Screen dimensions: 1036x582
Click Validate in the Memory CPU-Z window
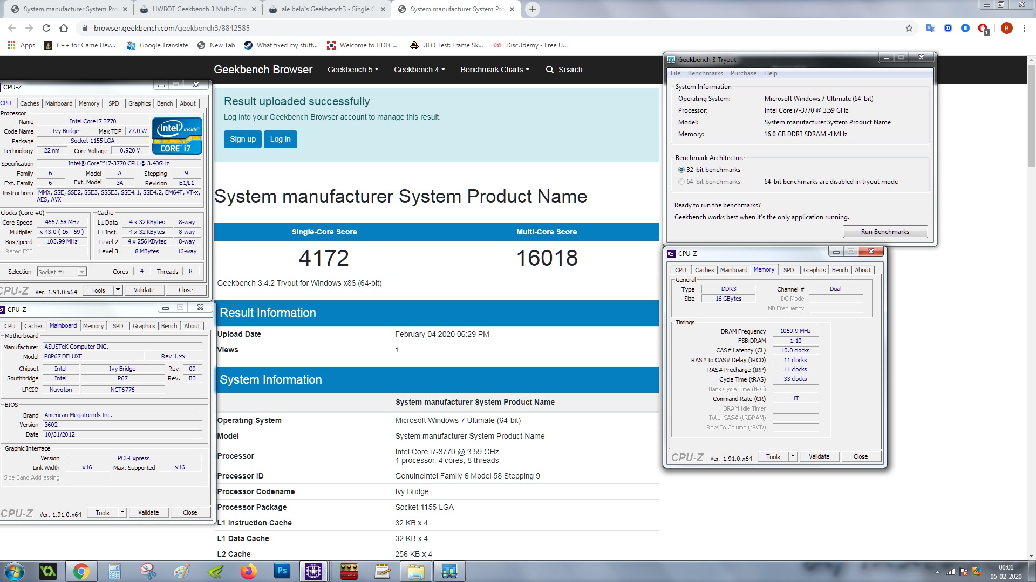pyautogui.click(x=819, y=456)
